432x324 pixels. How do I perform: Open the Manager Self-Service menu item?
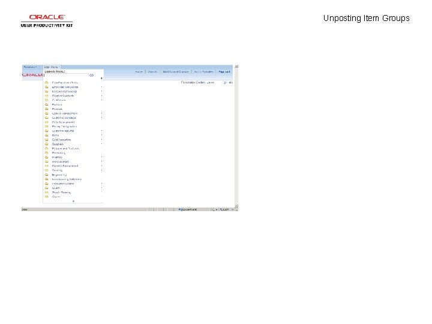click(64, 91)
